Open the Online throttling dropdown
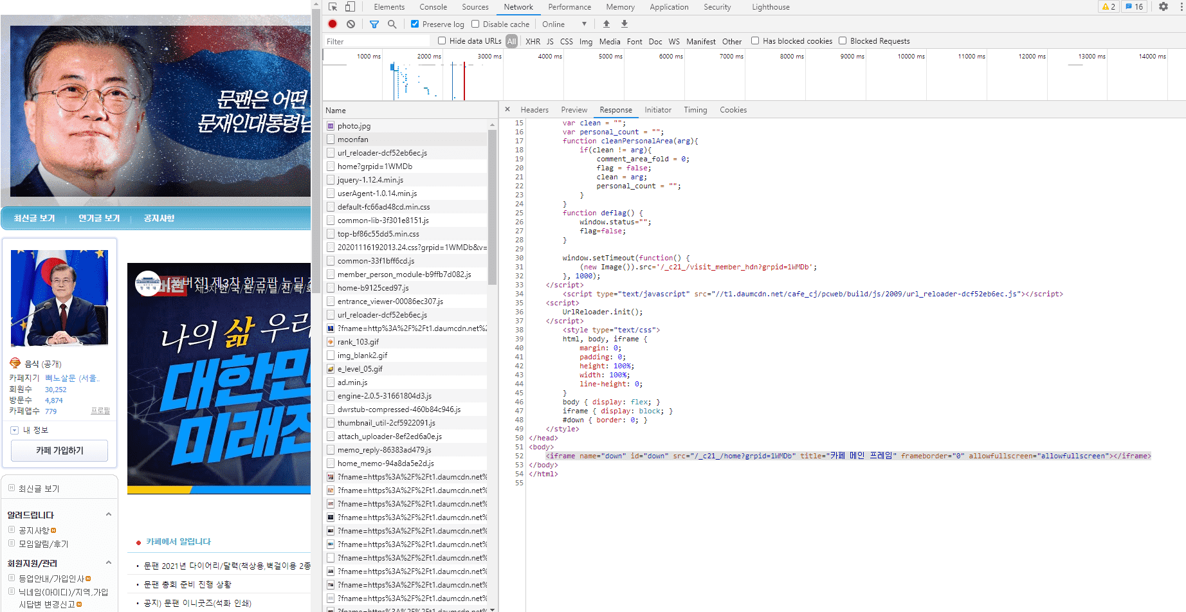1186x612 pixels. click(564, 24)
